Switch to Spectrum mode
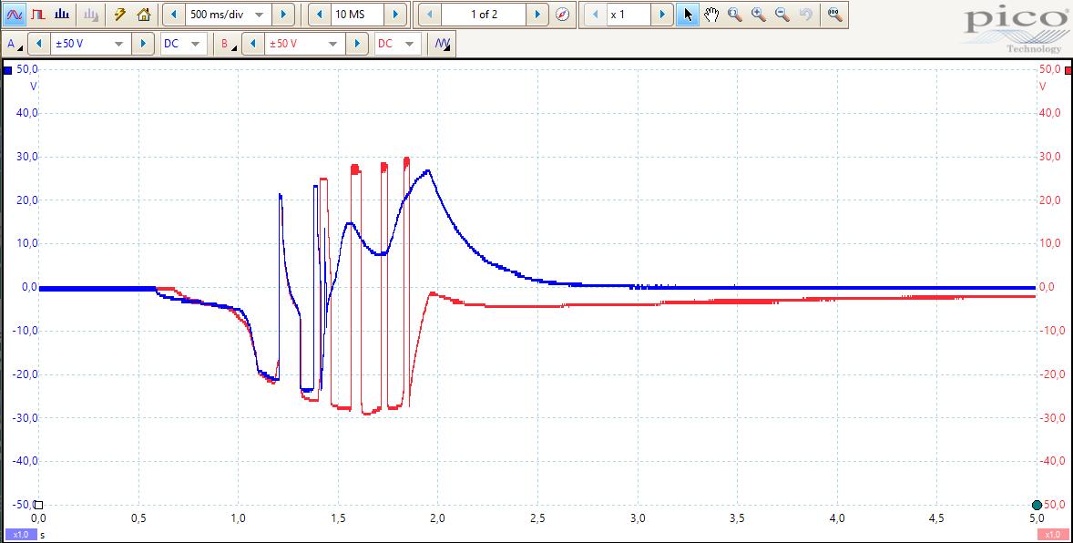The width and height of the screenshot is (1073, 543). (62, 14)
